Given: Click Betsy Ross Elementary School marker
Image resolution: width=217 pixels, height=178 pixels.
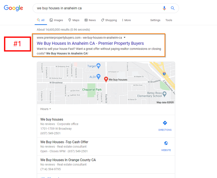Looking at the screenshot, I should coord(164,94).
